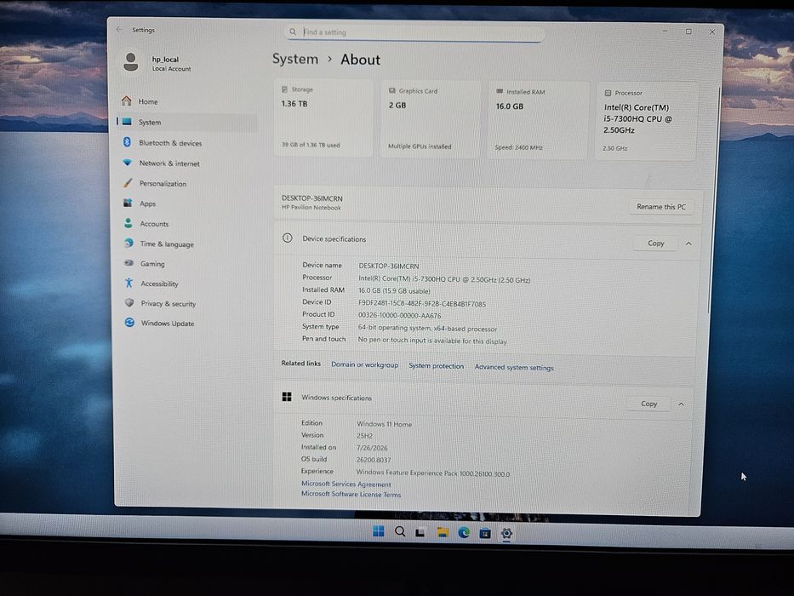Click the Storage 1.36 TB card
794x596 pixels.
323,117
